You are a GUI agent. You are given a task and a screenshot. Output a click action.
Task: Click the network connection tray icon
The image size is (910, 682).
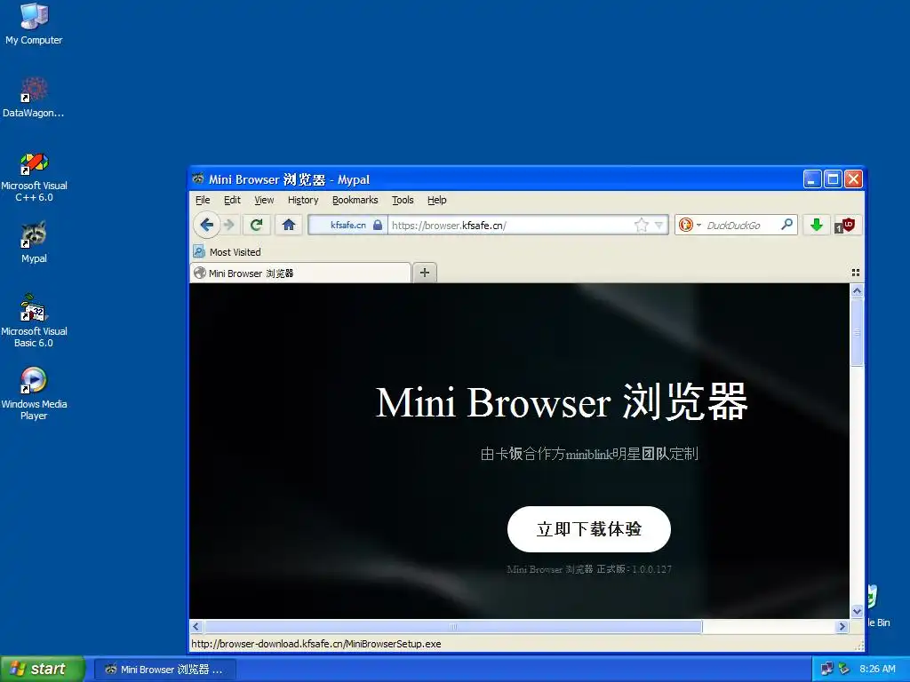click(x=826, y=669)
